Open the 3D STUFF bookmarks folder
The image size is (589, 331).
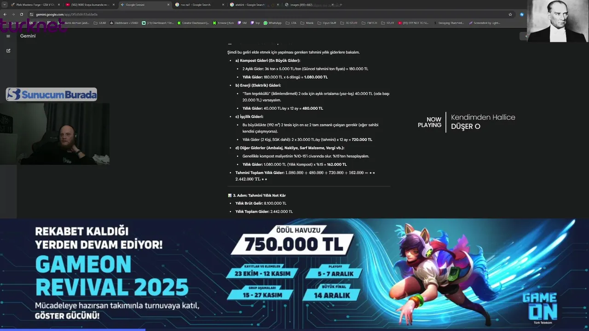[x=349, y=23]
